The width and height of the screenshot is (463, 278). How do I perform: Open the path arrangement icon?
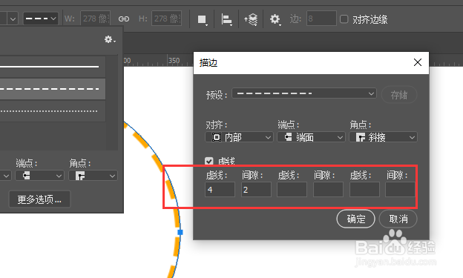(x=251, y=19)
